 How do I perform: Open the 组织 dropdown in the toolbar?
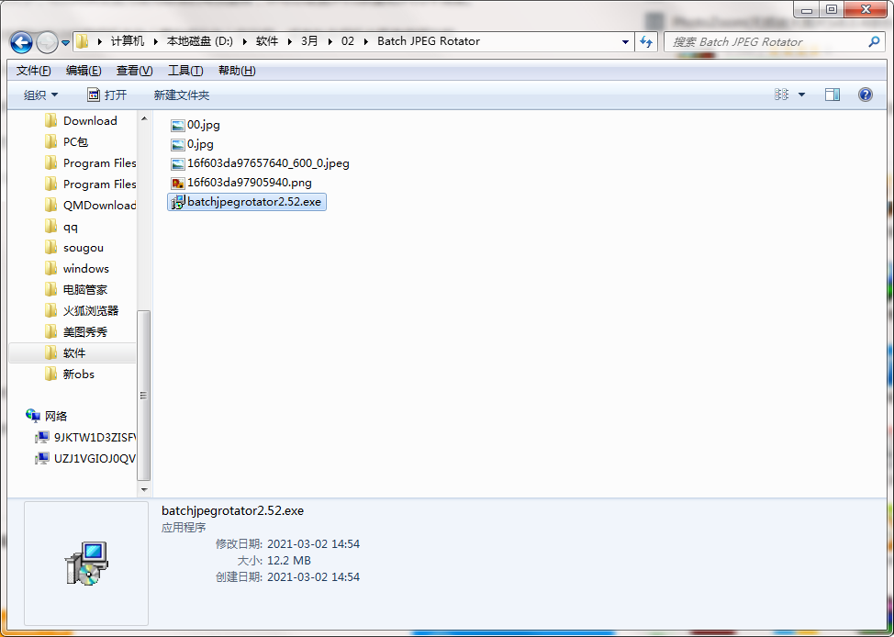click(x=40, y=95)
